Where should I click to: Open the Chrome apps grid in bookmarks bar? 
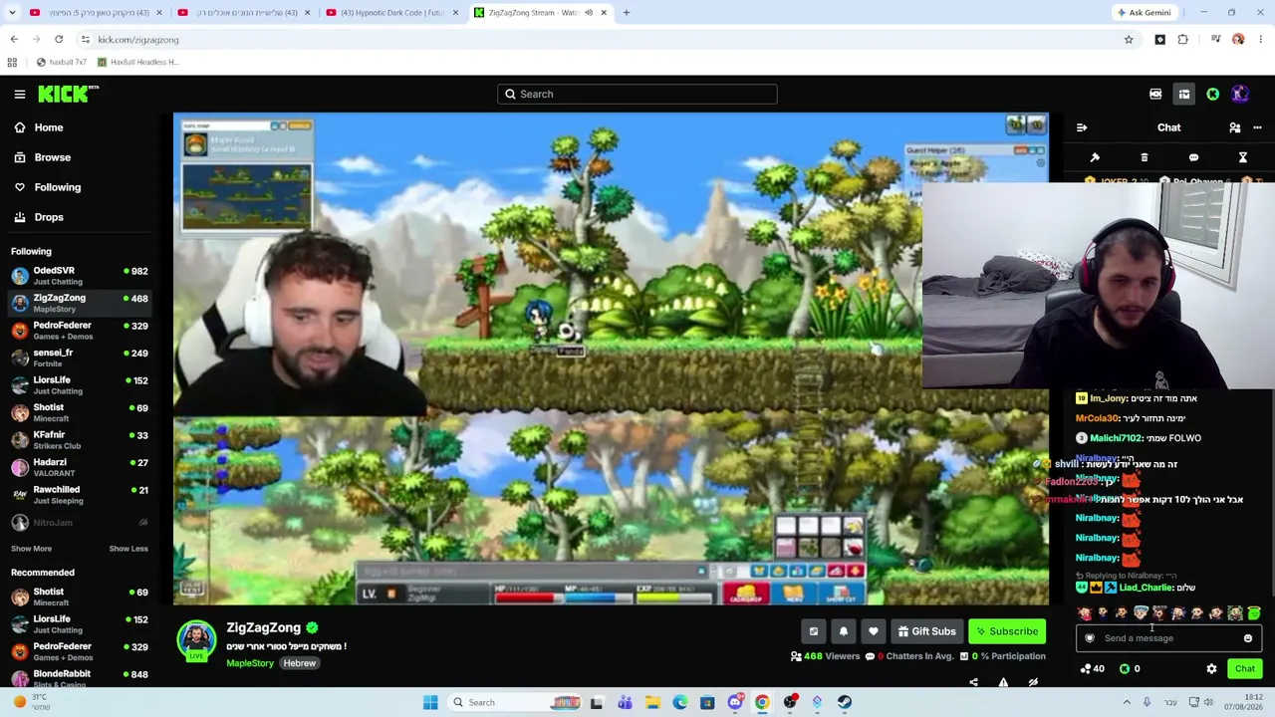tap(12, 62)
